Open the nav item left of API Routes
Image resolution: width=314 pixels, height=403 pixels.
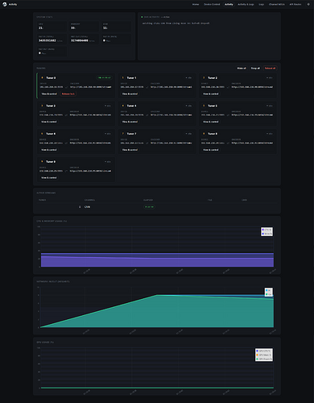tap(277, 4)
